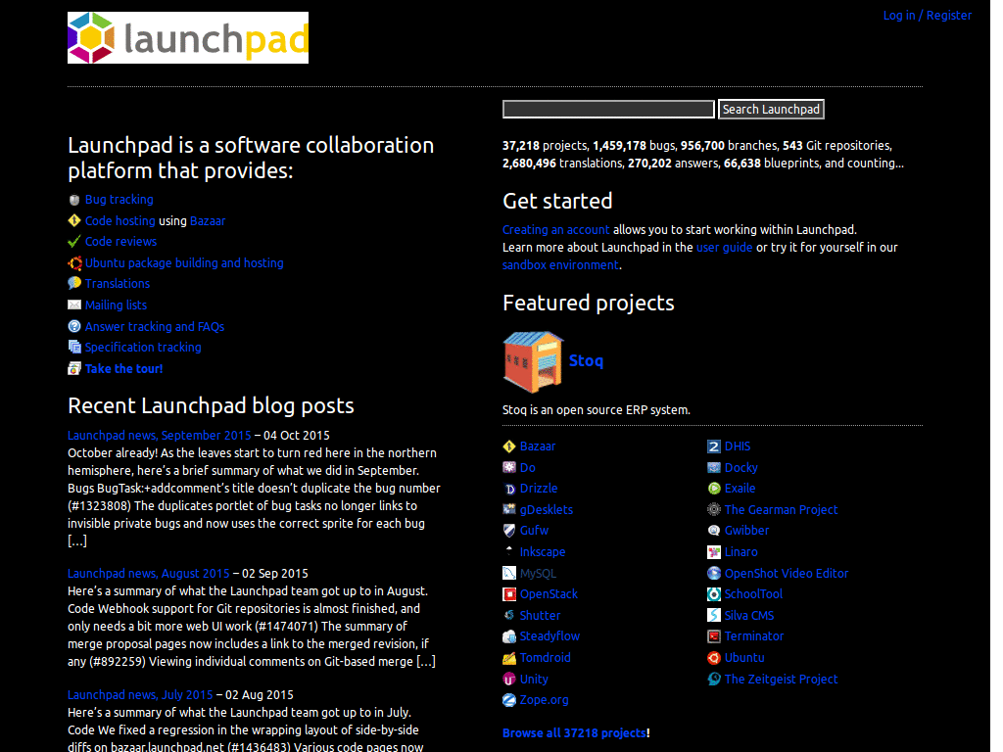Click the Answer tracking question mark icon
This screenshot has height=752, width=1003.
[74, 326]
